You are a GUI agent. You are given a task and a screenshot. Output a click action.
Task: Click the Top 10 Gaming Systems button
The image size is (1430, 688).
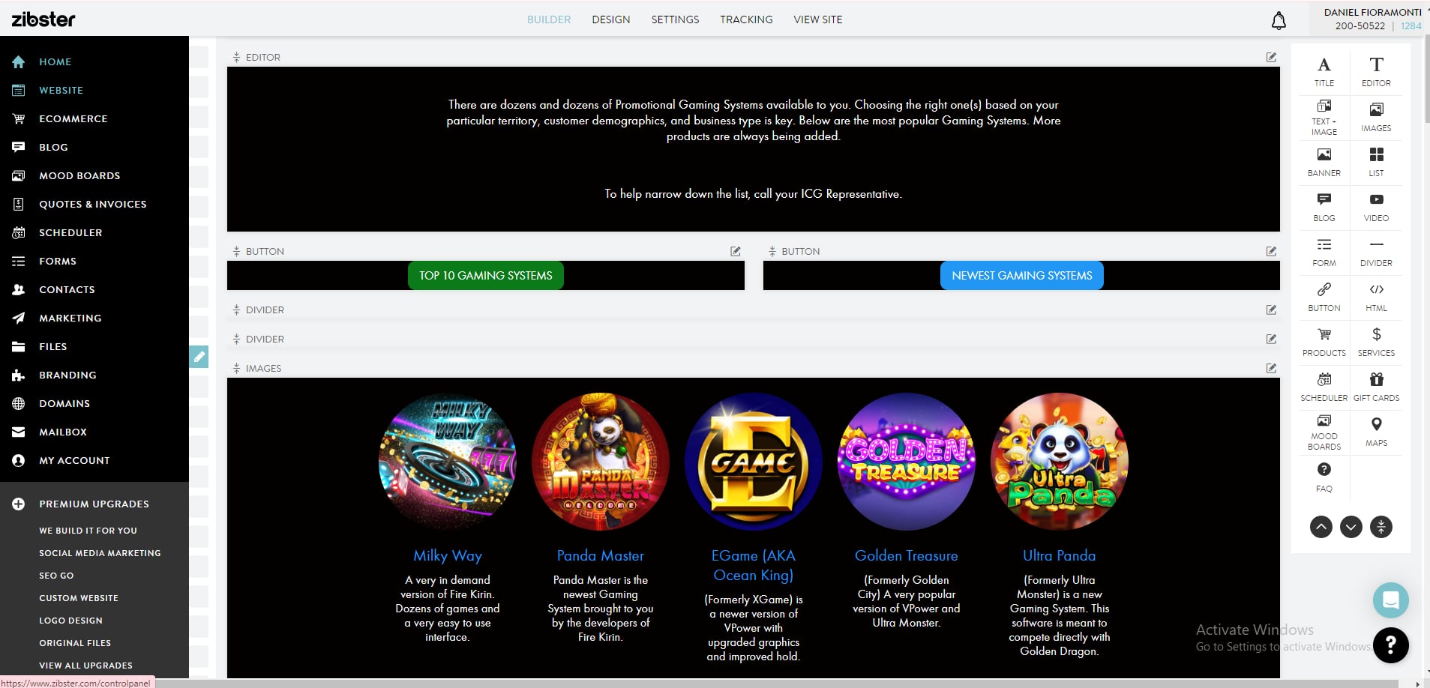tap(486, 276)
